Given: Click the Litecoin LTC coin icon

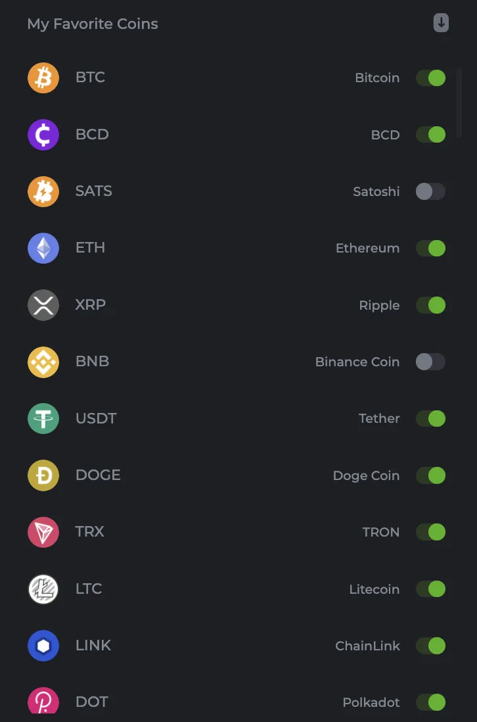Looking at the screenshot, I should click(43, 589).
